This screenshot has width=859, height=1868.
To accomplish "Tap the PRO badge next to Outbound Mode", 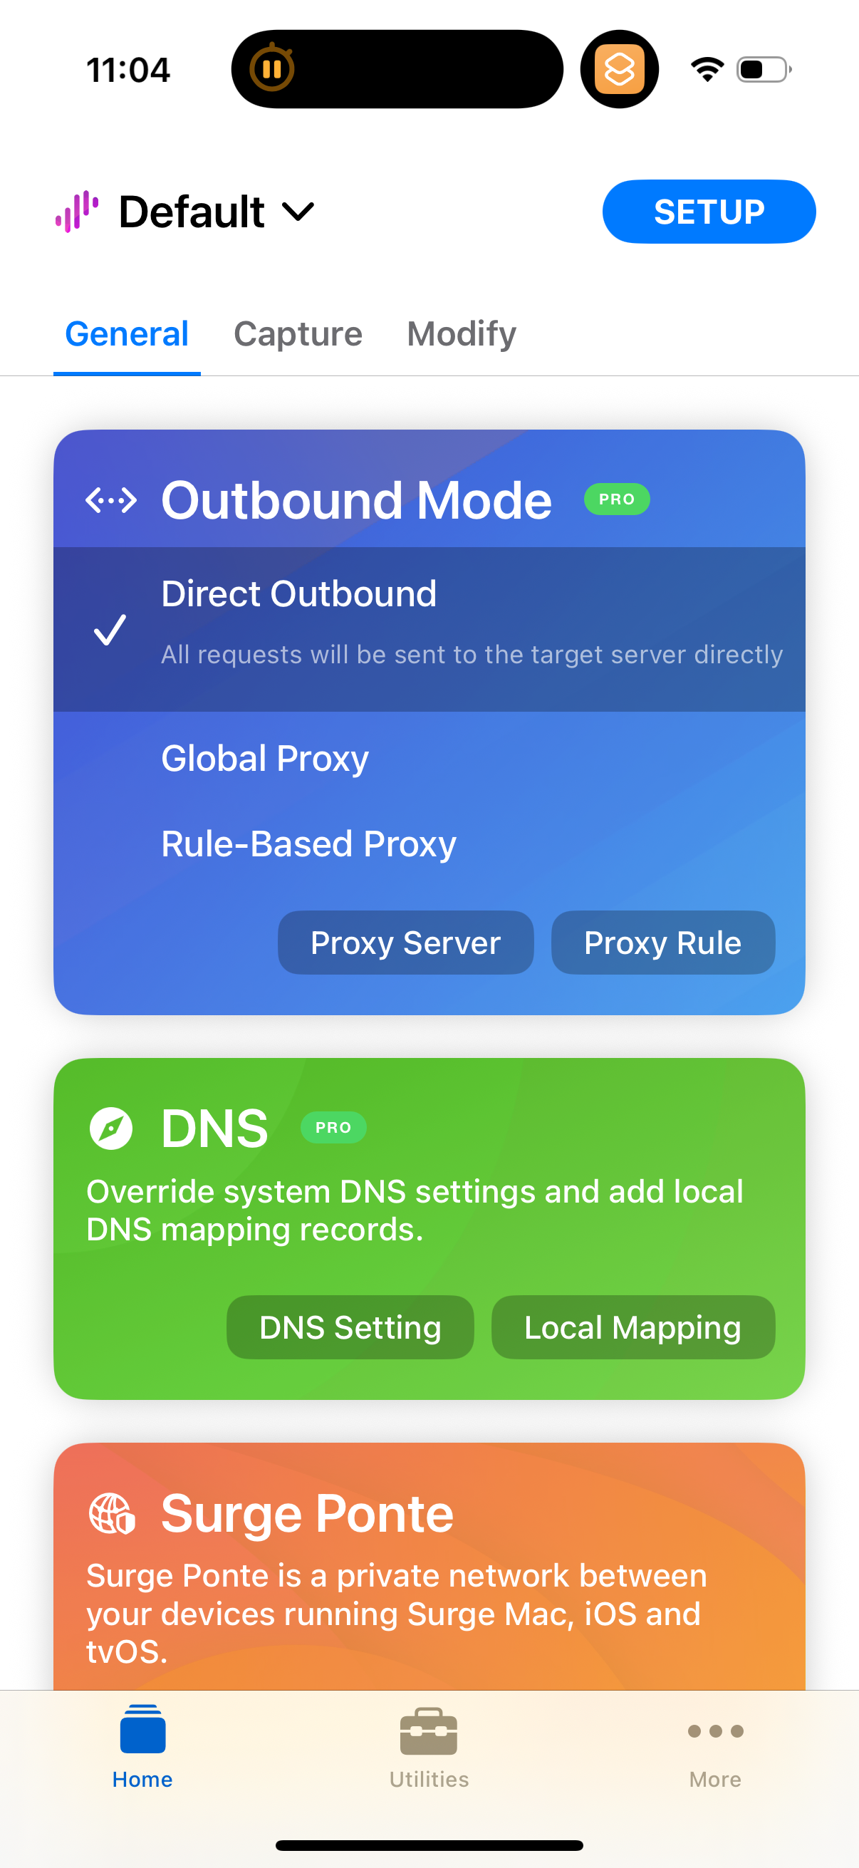I will point(617,499).
